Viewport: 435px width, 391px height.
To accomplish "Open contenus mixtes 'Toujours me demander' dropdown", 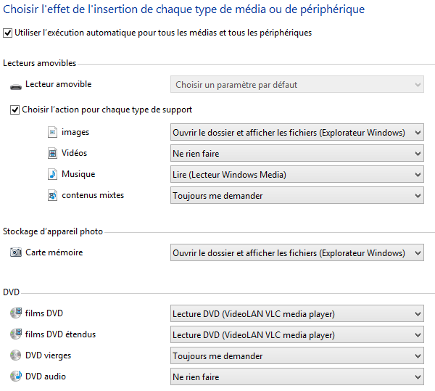I will coord(297,195).
